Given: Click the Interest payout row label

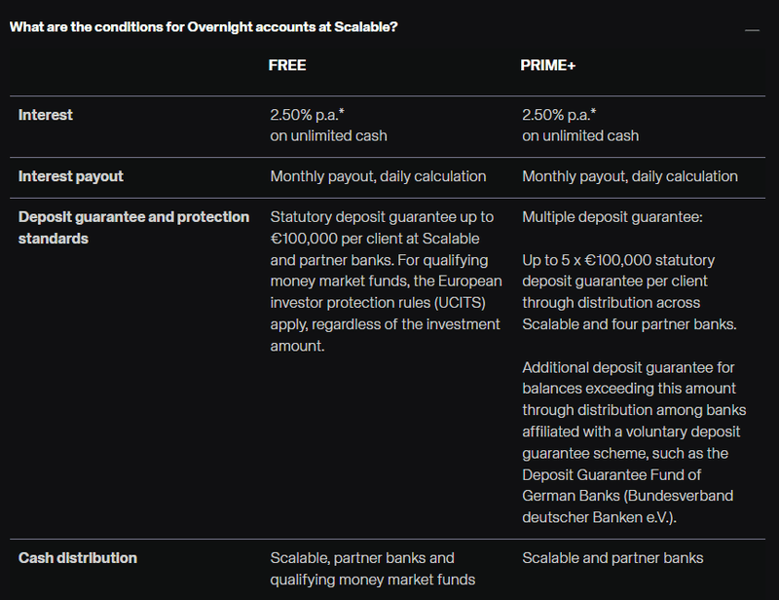Looking at the screenshot, I should (71, 176).
